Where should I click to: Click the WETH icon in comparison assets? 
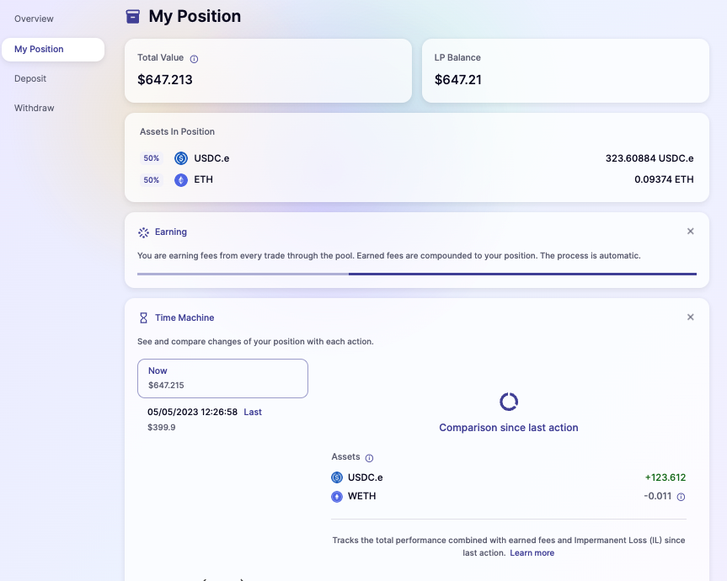click(x=337, y=497)
